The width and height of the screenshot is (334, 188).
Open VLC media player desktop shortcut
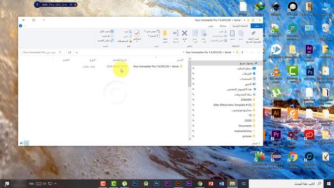click(x=276, y=71)
